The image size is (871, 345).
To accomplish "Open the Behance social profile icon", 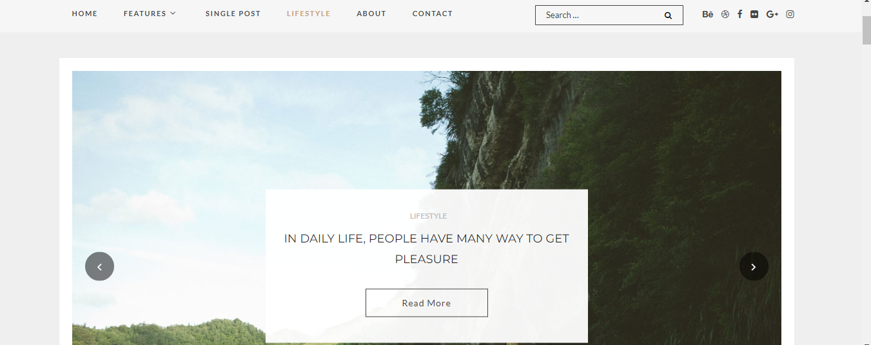I will pyautogui.click(x=707, y=14).
